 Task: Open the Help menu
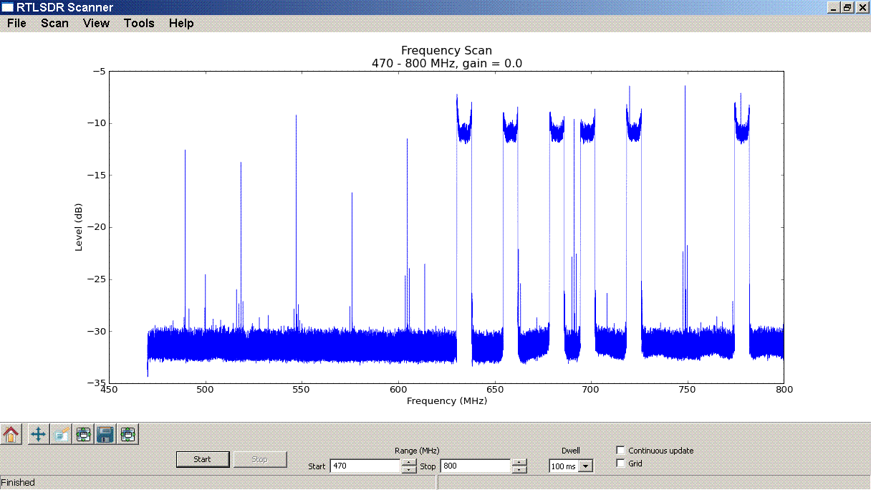coord(181,24)
